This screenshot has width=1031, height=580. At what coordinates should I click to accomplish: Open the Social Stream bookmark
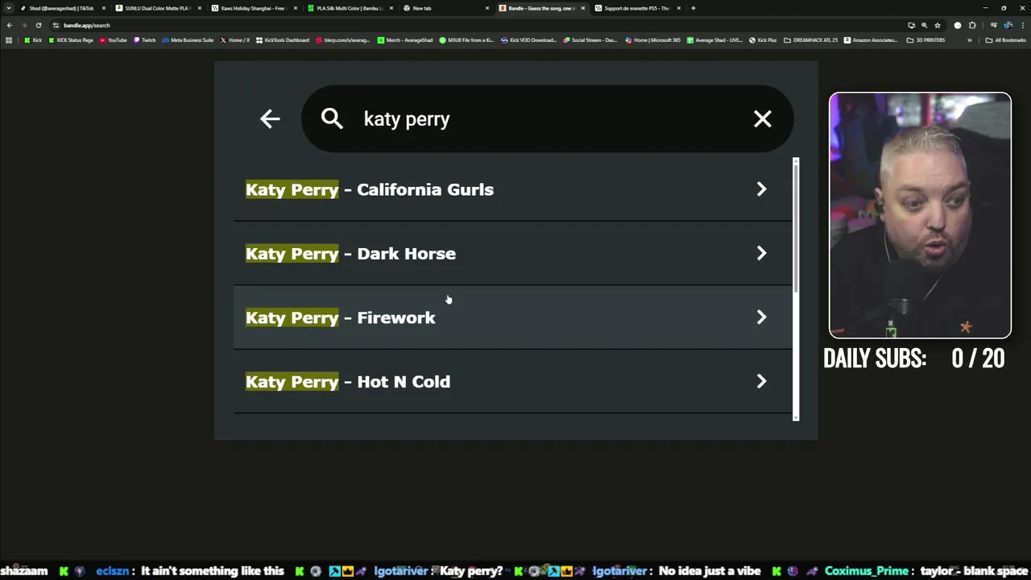click(590, 40)
